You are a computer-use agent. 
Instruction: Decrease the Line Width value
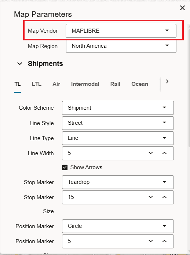tap(151, 153)
